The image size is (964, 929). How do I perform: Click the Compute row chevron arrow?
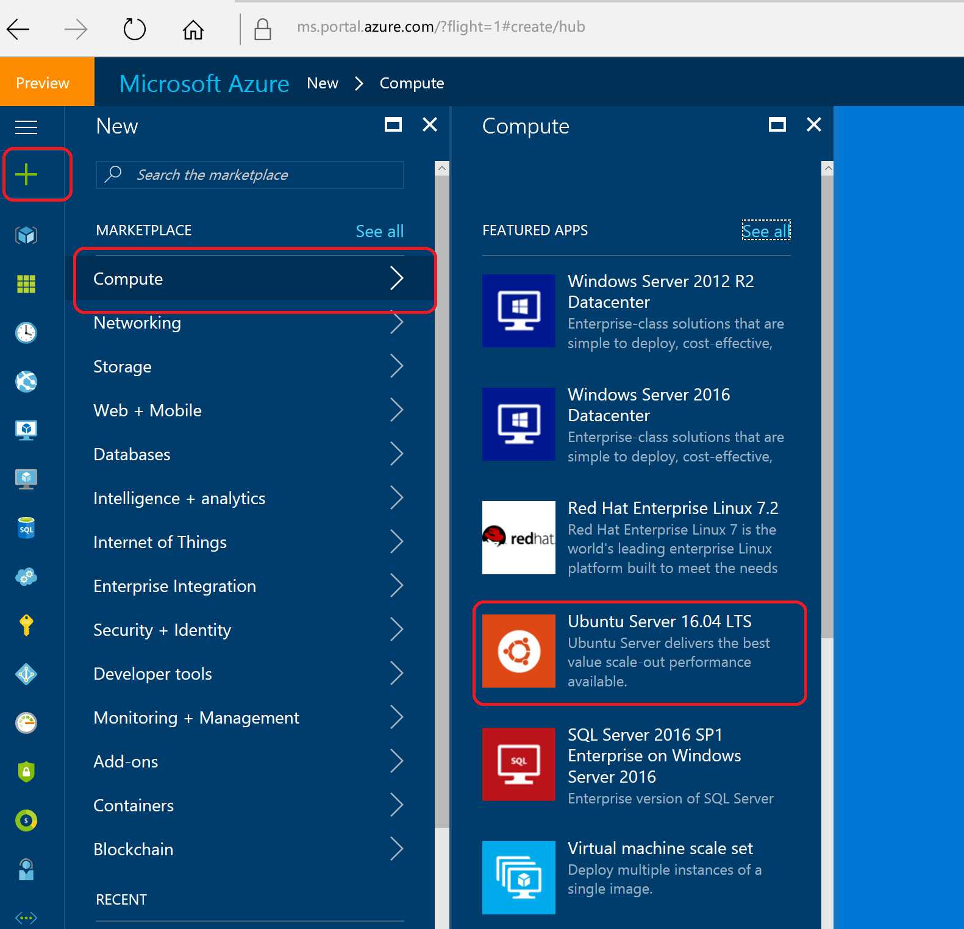click(x=397, y=278)
